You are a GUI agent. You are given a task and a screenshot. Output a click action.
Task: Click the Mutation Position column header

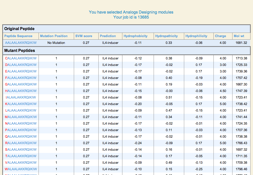click(54, 36)
